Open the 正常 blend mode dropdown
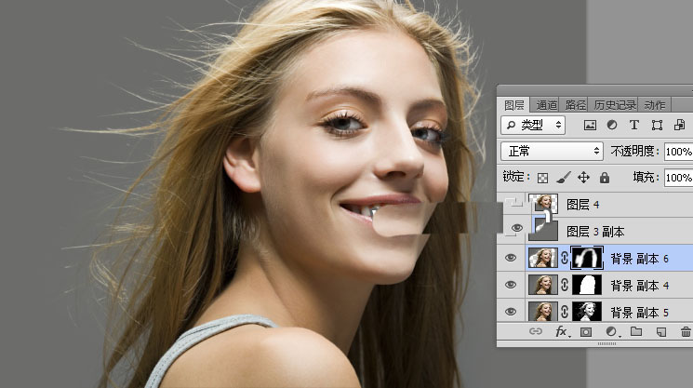The height and width of the screenshot is (388, 693). point(553,151)
